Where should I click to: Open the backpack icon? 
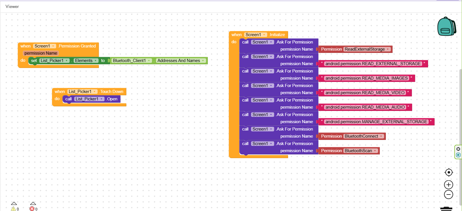446,26
